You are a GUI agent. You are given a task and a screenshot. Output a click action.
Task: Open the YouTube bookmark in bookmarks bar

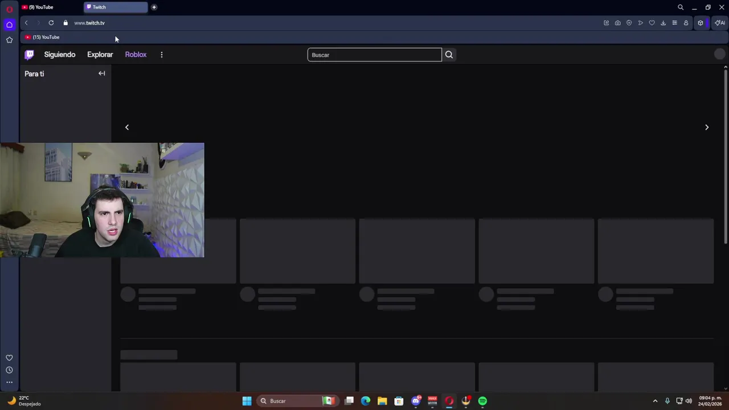click(x=42, y=37)
